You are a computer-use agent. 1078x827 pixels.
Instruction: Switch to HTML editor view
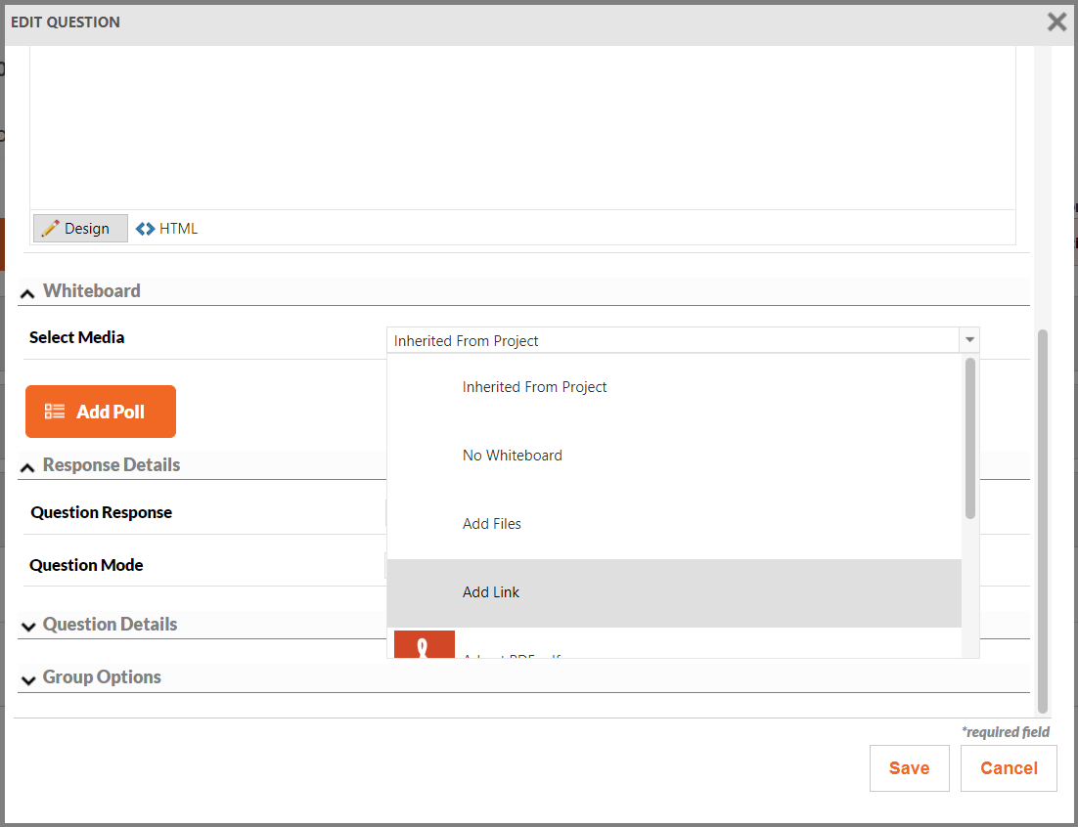click(167, 228)
